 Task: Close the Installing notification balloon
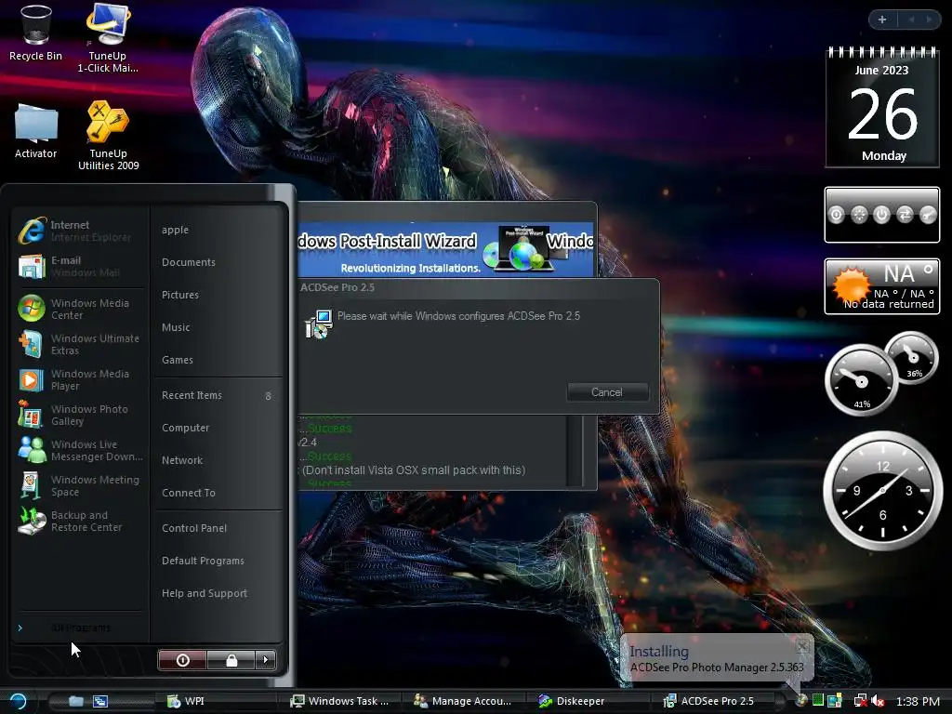(802, 646)
